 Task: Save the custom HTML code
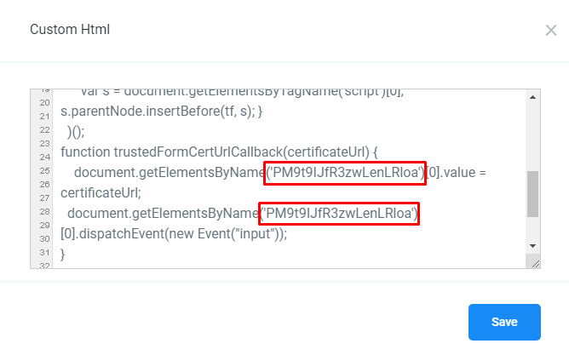504,322
